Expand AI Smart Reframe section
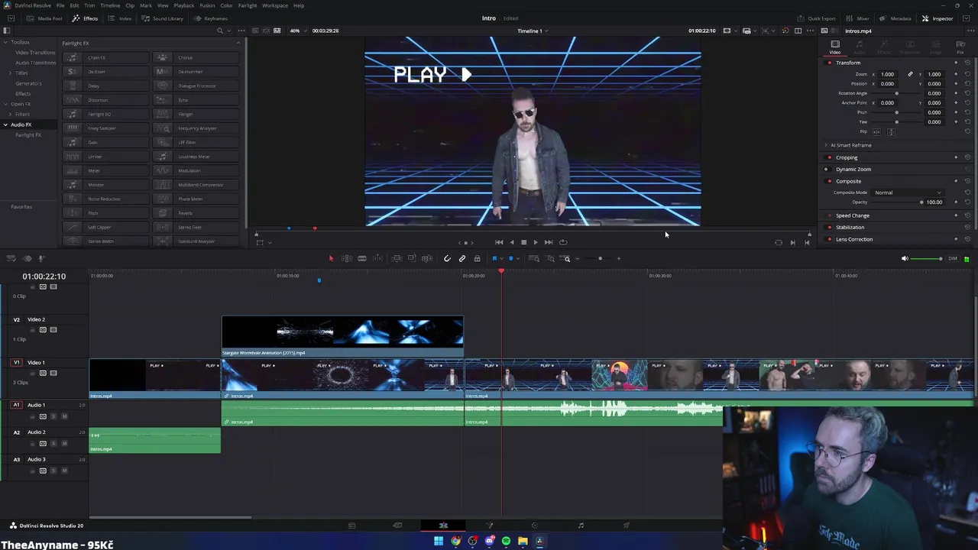 (826, 145)
